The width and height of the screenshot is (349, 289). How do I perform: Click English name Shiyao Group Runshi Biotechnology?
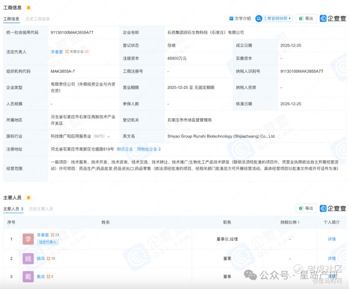point(222,136)
